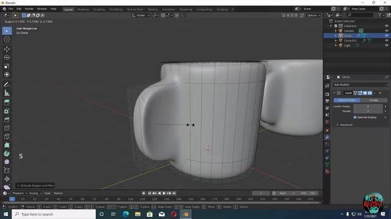This screenshot has height=219, width=391.
Task: Open the Tool settings properties tab
Action: point(327,86)
